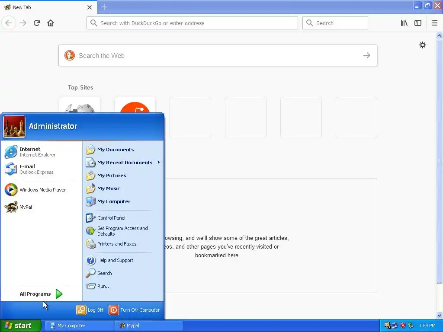Click the Administrator user picture

point(14,127)
